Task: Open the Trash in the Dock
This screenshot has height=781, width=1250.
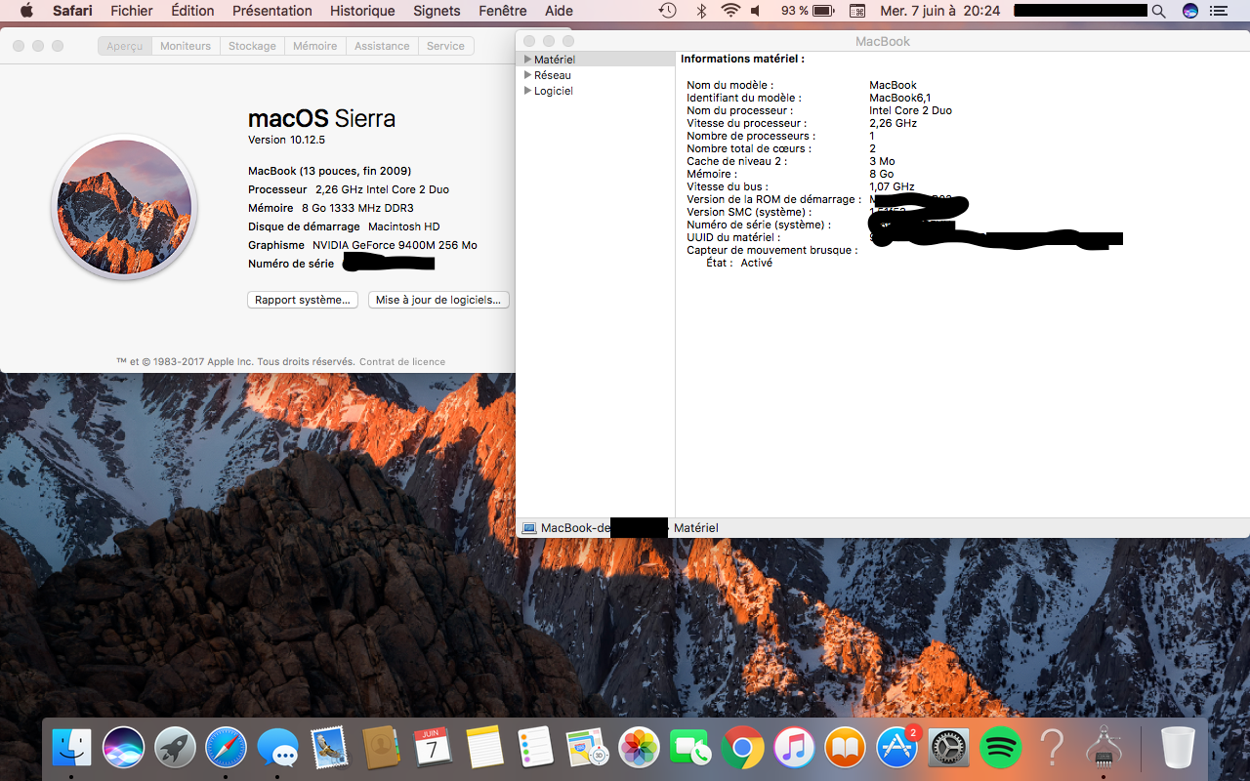Action: 1178,749
